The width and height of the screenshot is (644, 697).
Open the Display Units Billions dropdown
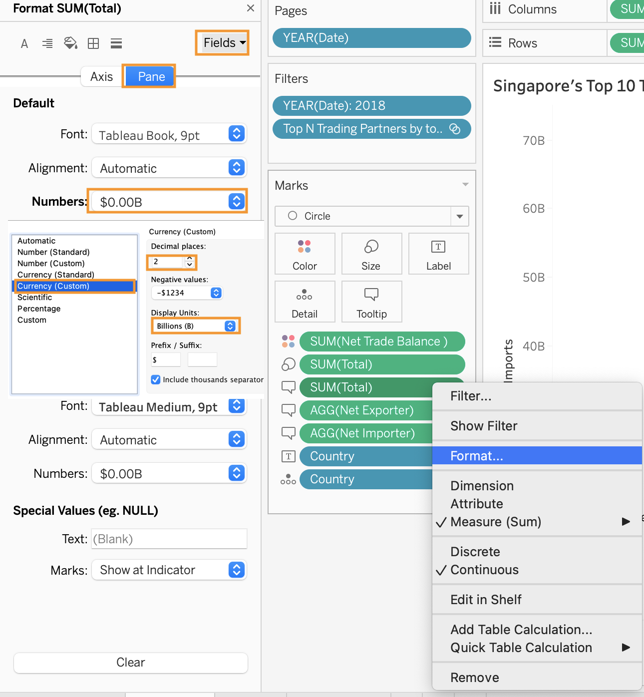pos(195,326)
